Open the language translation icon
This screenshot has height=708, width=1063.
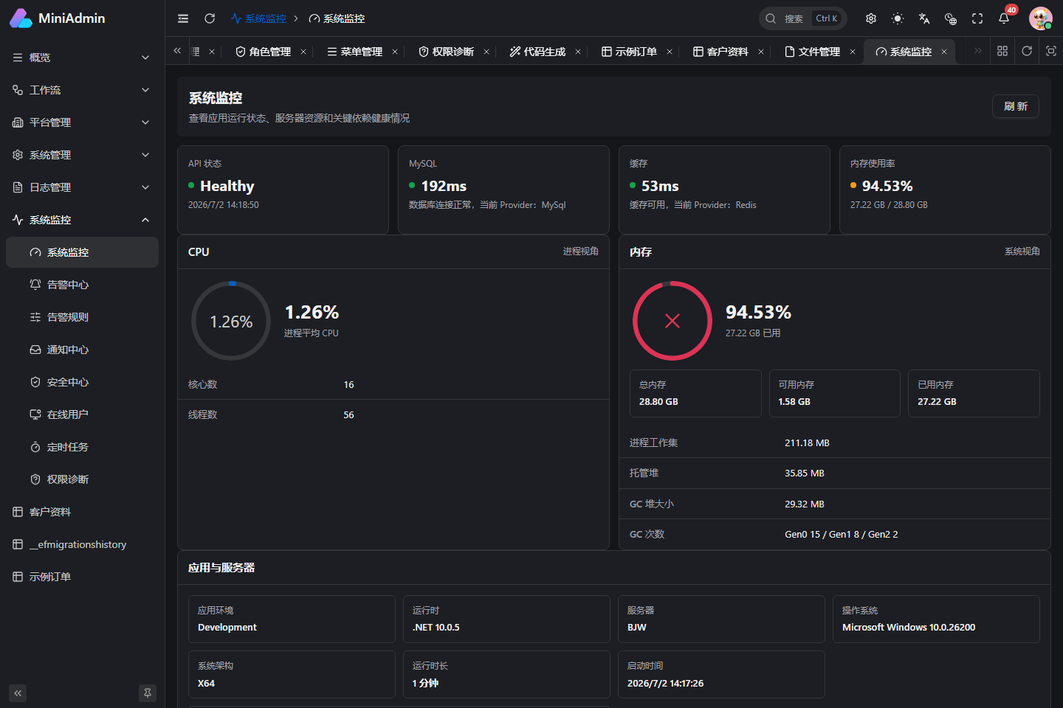coord(924,18)
